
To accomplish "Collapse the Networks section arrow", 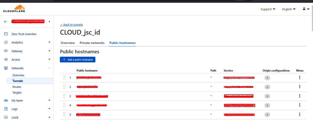I will point(49,68).
